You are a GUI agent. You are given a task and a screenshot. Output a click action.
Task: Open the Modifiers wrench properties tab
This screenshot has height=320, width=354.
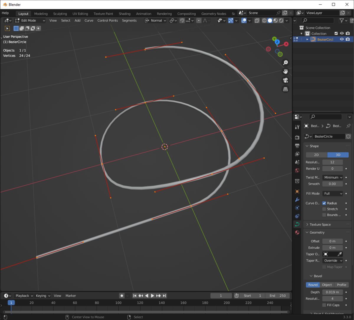click(297, 200)
